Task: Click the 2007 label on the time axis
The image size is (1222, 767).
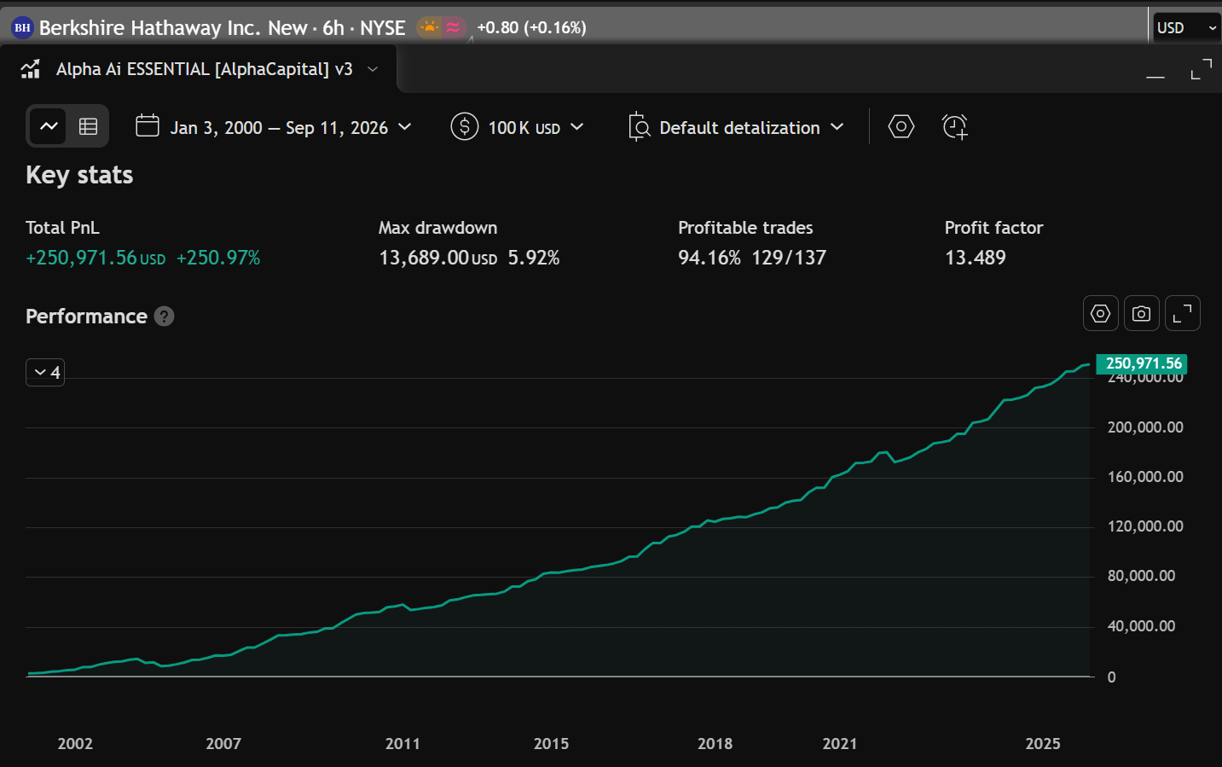Action: coord(223,744)
